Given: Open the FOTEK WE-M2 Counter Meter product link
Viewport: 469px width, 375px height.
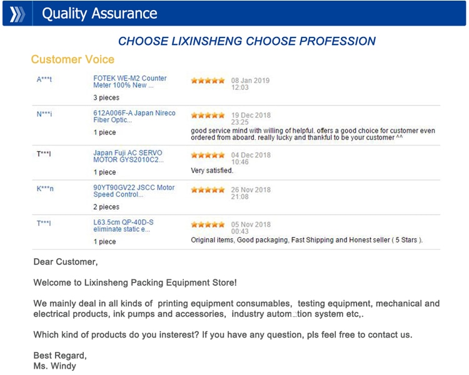Looking at the screenshot, I should pyautogui.click(x=130, y=82).
